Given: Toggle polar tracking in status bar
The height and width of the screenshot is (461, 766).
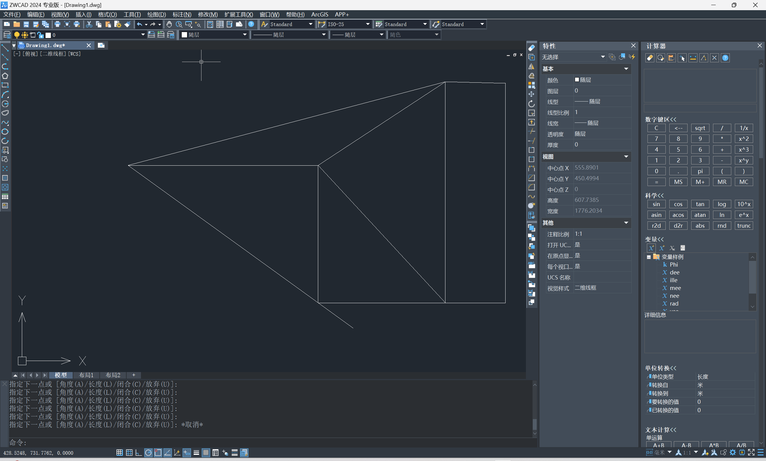Looking at the screenshot, I should pyautogui.click(x=148, y=453).
